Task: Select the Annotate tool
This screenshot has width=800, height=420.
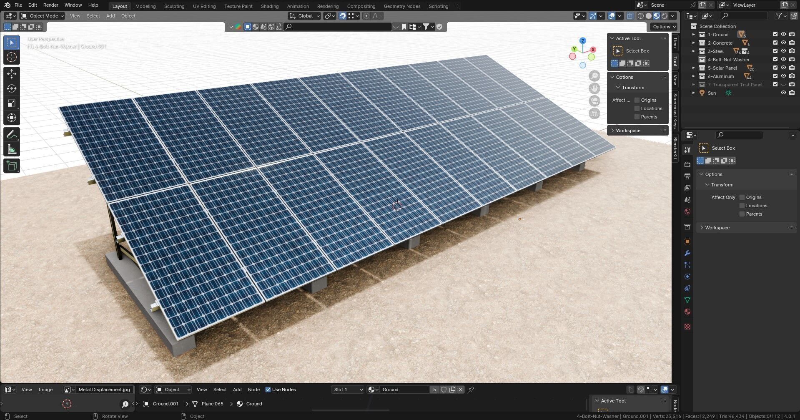Action: point(12,135)
